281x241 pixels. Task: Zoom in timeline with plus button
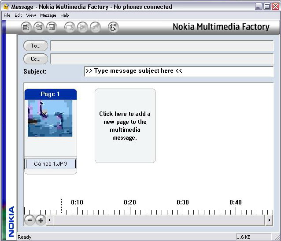pyautogui.click(x=41, y=220)
